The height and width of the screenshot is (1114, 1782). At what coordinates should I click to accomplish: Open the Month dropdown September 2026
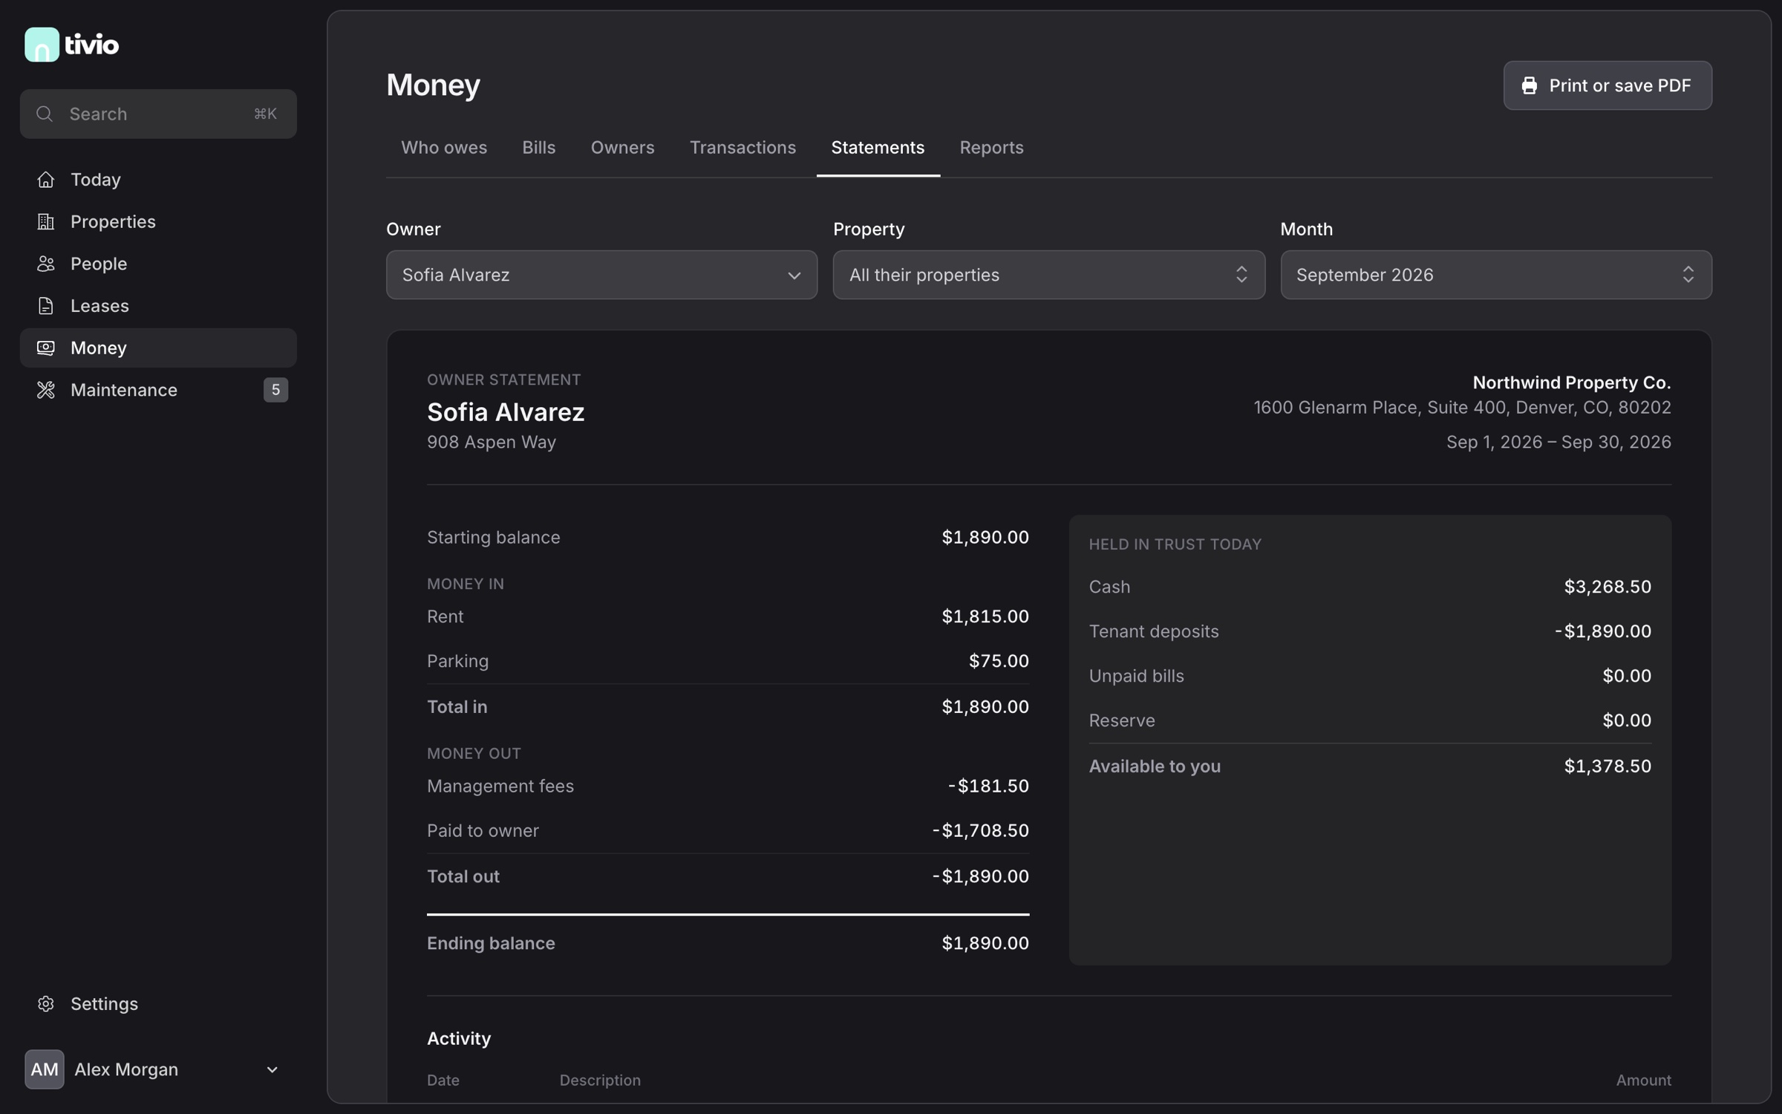pos(1496,275)
